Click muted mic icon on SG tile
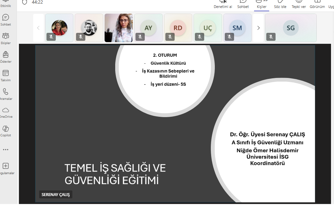The image size is (334, 205). [271, 37]
